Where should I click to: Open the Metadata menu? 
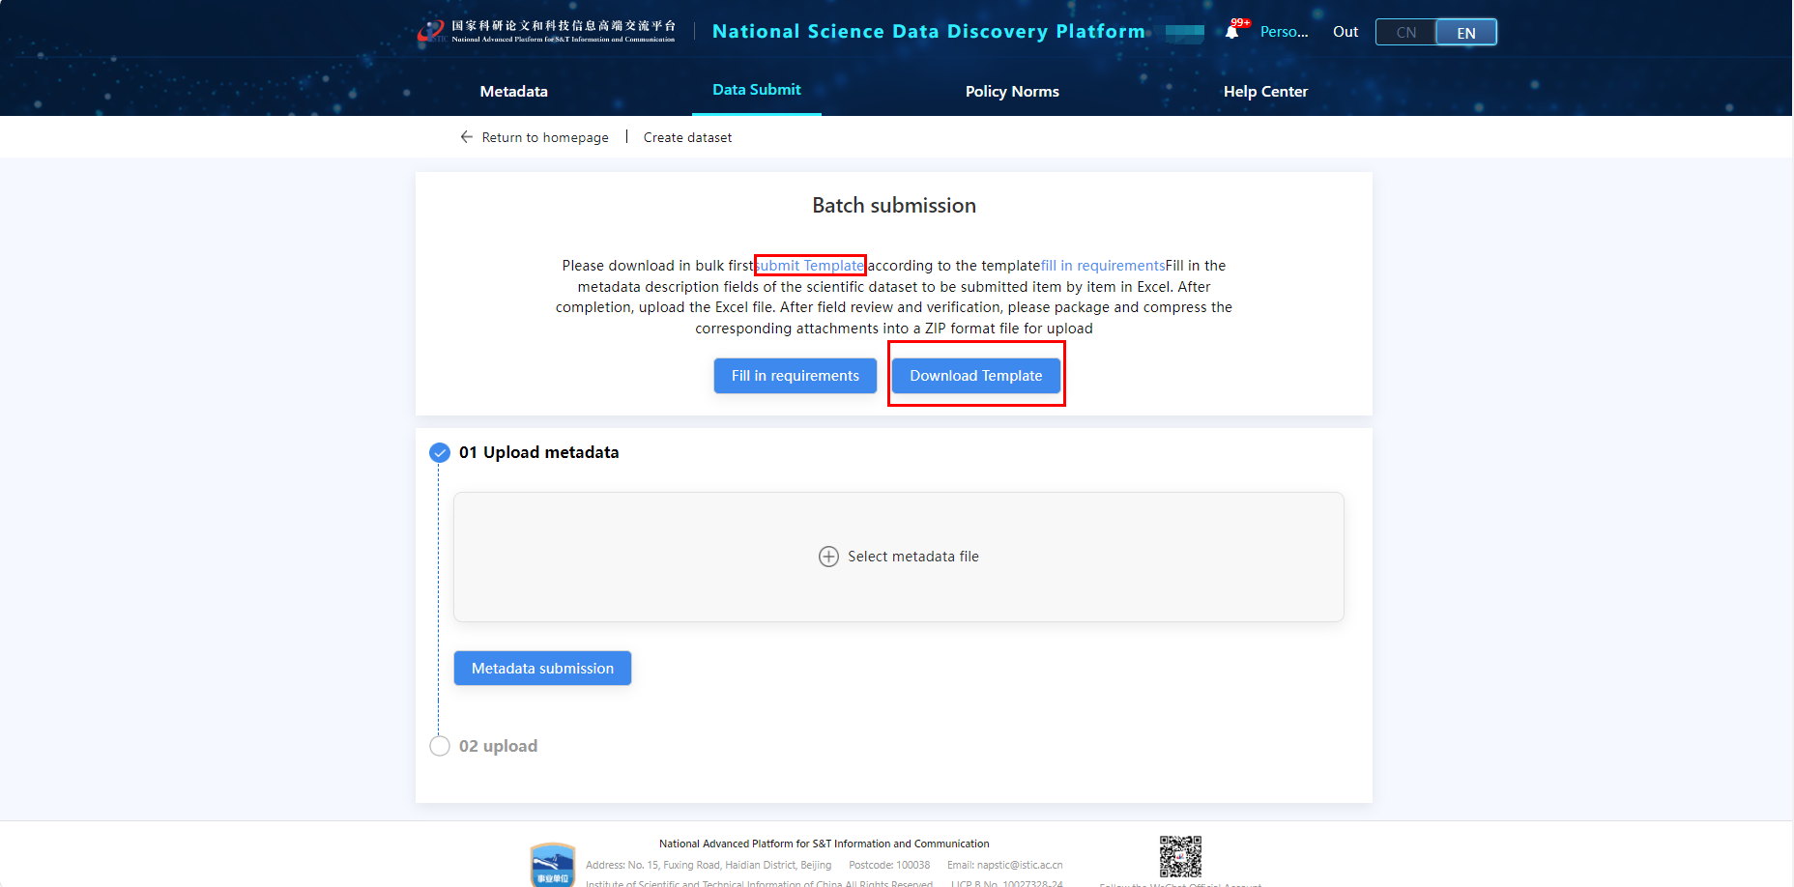pyautogui.click(x=513, y=92)
